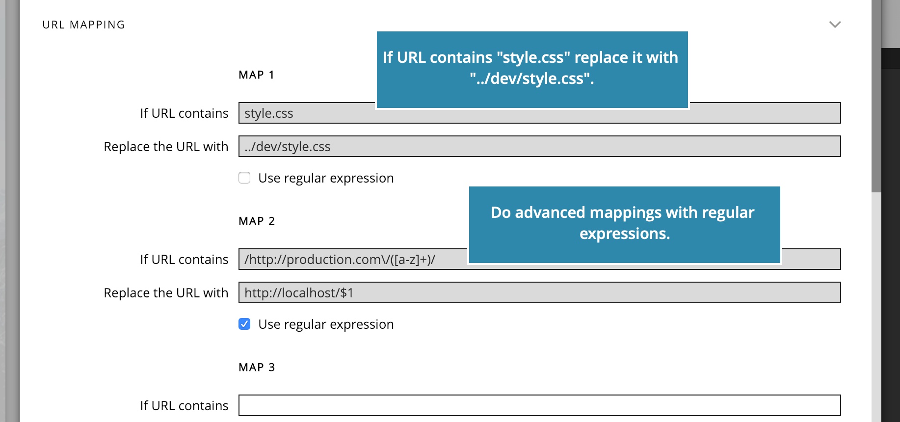The image size is (900, 422).
Task: Focus the empty Map 3 'If URL contains' field
Action: pyautogui.click(x=539, y=405)
